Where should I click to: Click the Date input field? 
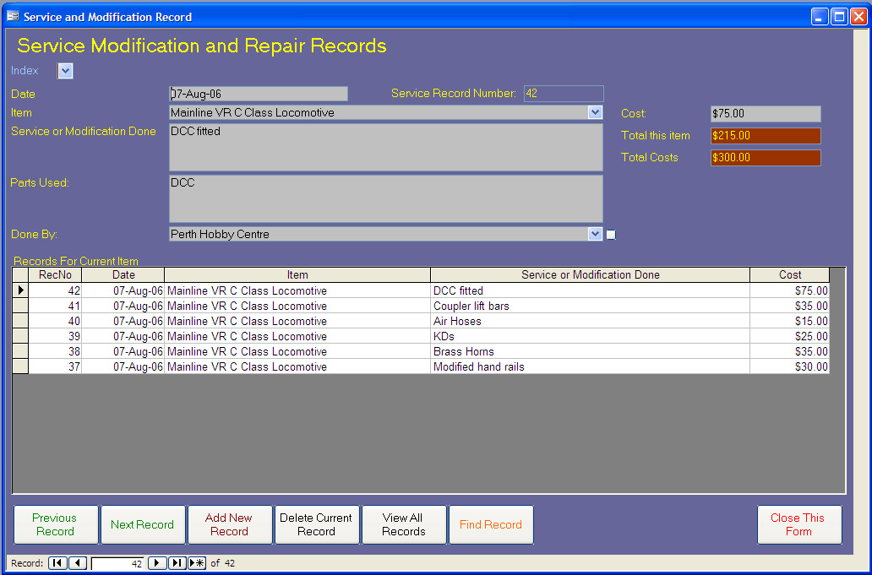pos(259,94)
